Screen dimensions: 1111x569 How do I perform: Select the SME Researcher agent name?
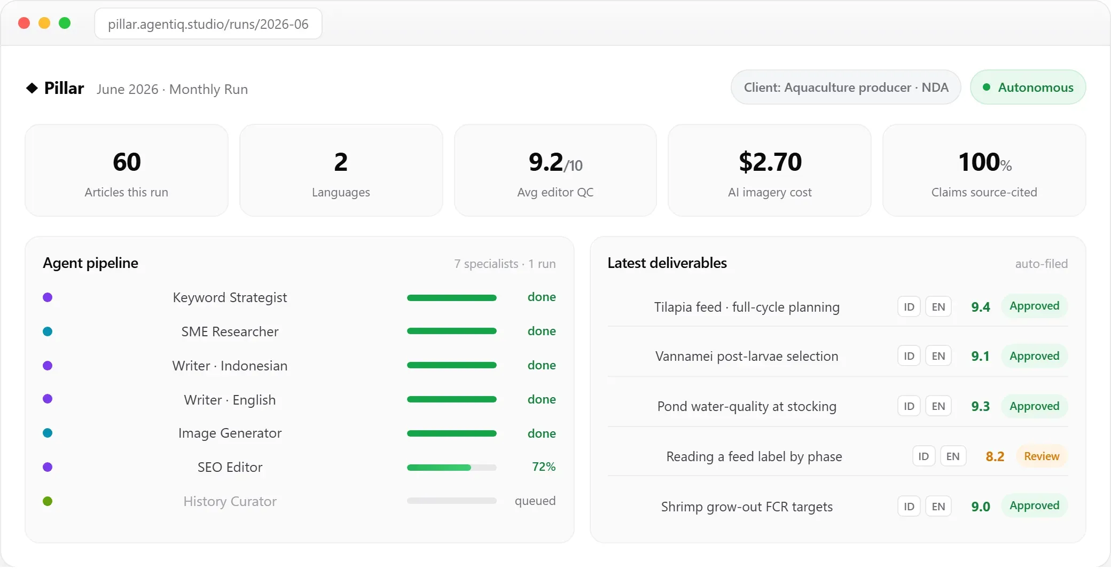230,331
